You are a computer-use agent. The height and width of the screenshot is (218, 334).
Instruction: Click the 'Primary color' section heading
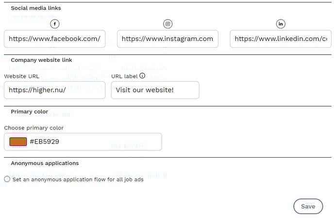[30, 111]
